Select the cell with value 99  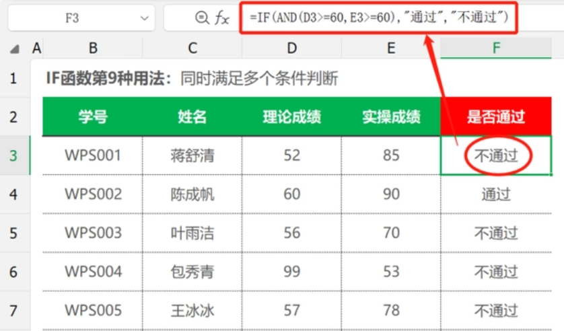(x=291, y=272)
